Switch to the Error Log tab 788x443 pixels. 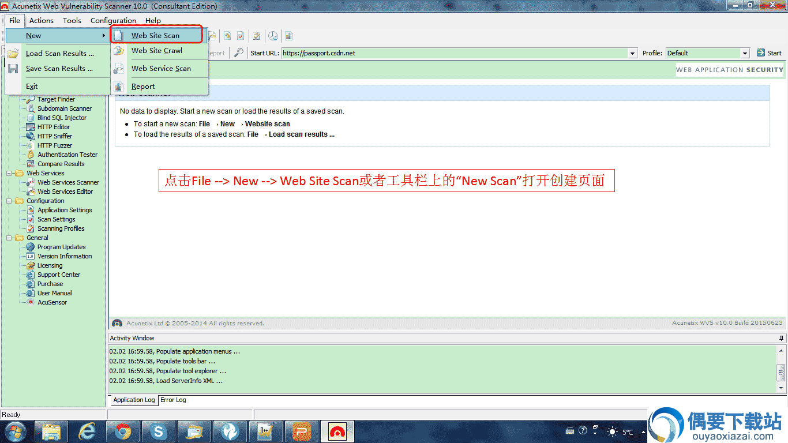click(173, 400)
